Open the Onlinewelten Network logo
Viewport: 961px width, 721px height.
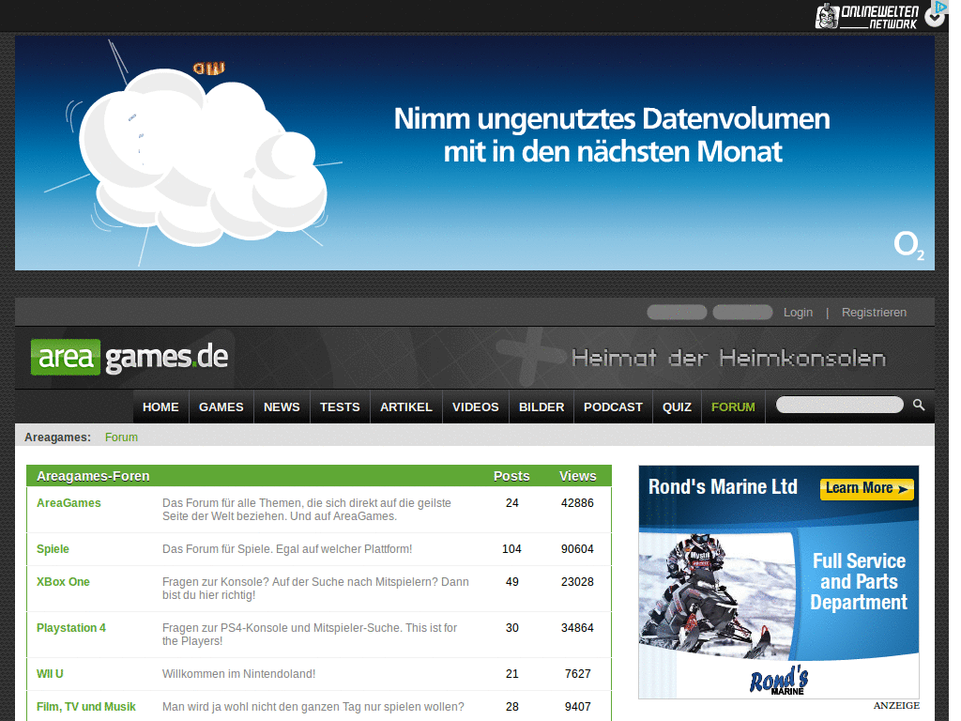tap(866, 17)
